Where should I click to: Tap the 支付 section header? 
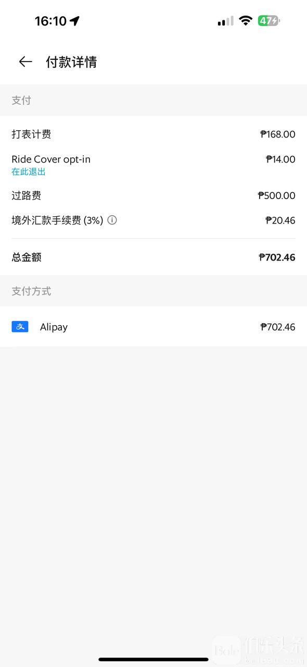(21, 101)
